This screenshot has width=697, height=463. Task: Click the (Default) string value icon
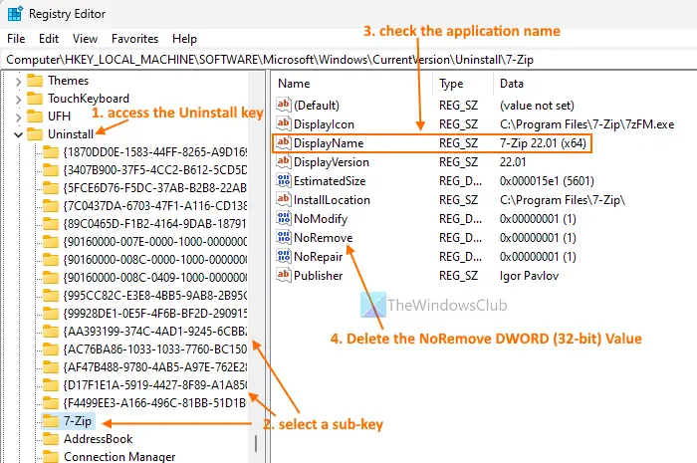pos(284,105)
